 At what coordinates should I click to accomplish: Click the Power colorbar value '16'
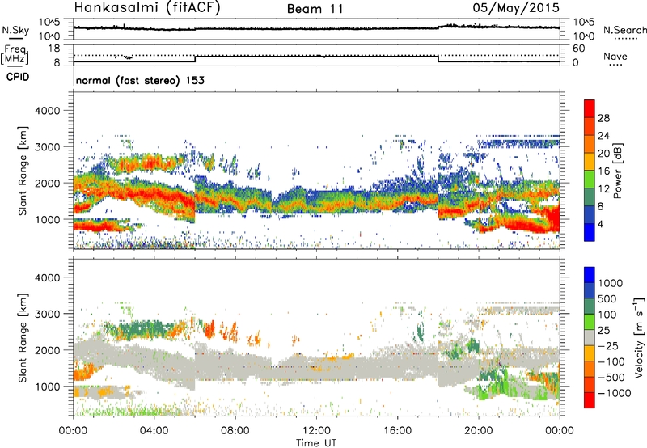tap(603, 171)
